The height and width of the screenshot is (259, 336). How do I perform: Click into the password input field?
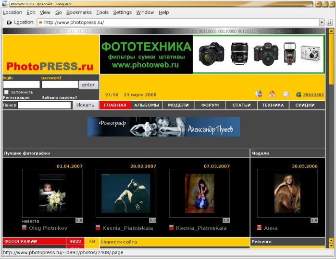(x=60, y=84)
